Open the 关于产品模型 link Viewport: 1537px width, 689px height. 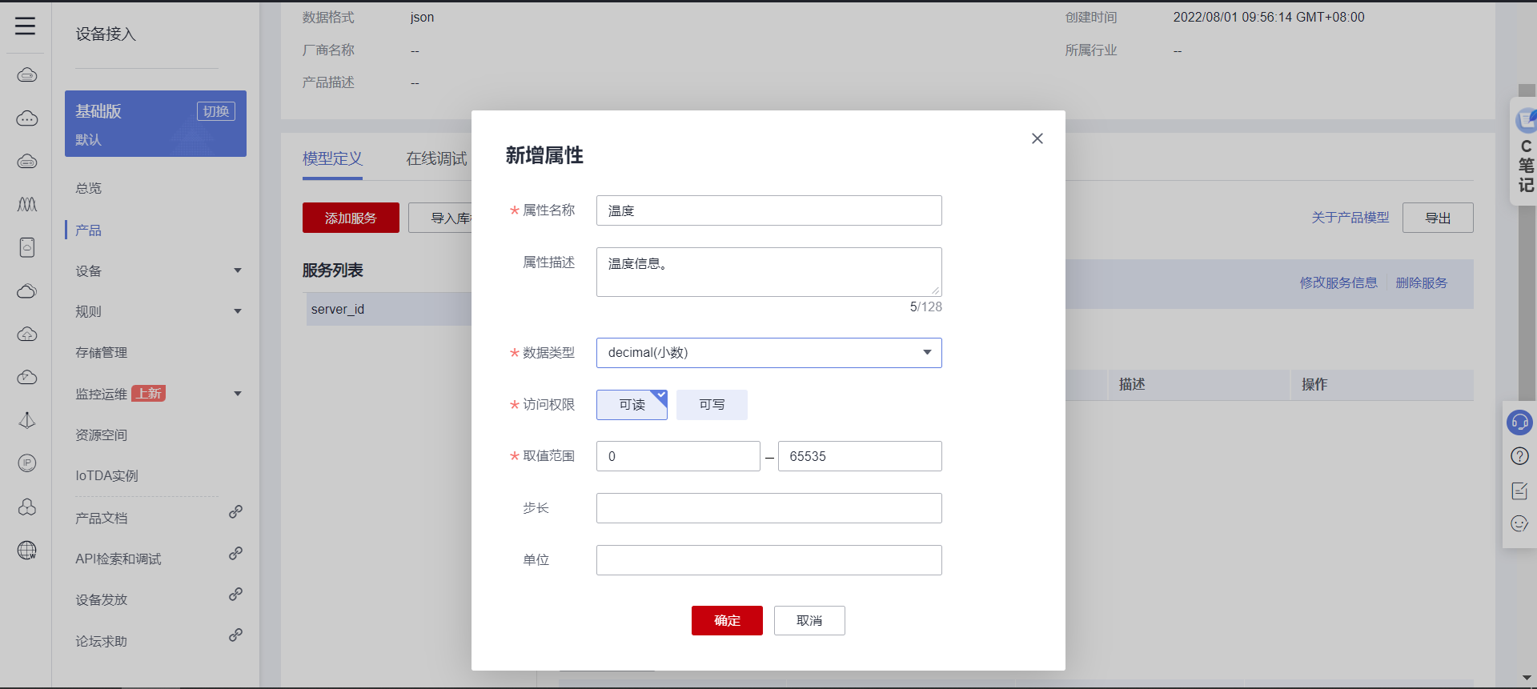[1350, 218]
